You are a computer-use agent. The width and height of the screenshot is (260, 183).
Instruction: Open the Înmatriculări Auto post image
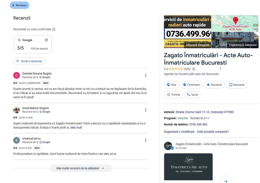pos(188,167)
